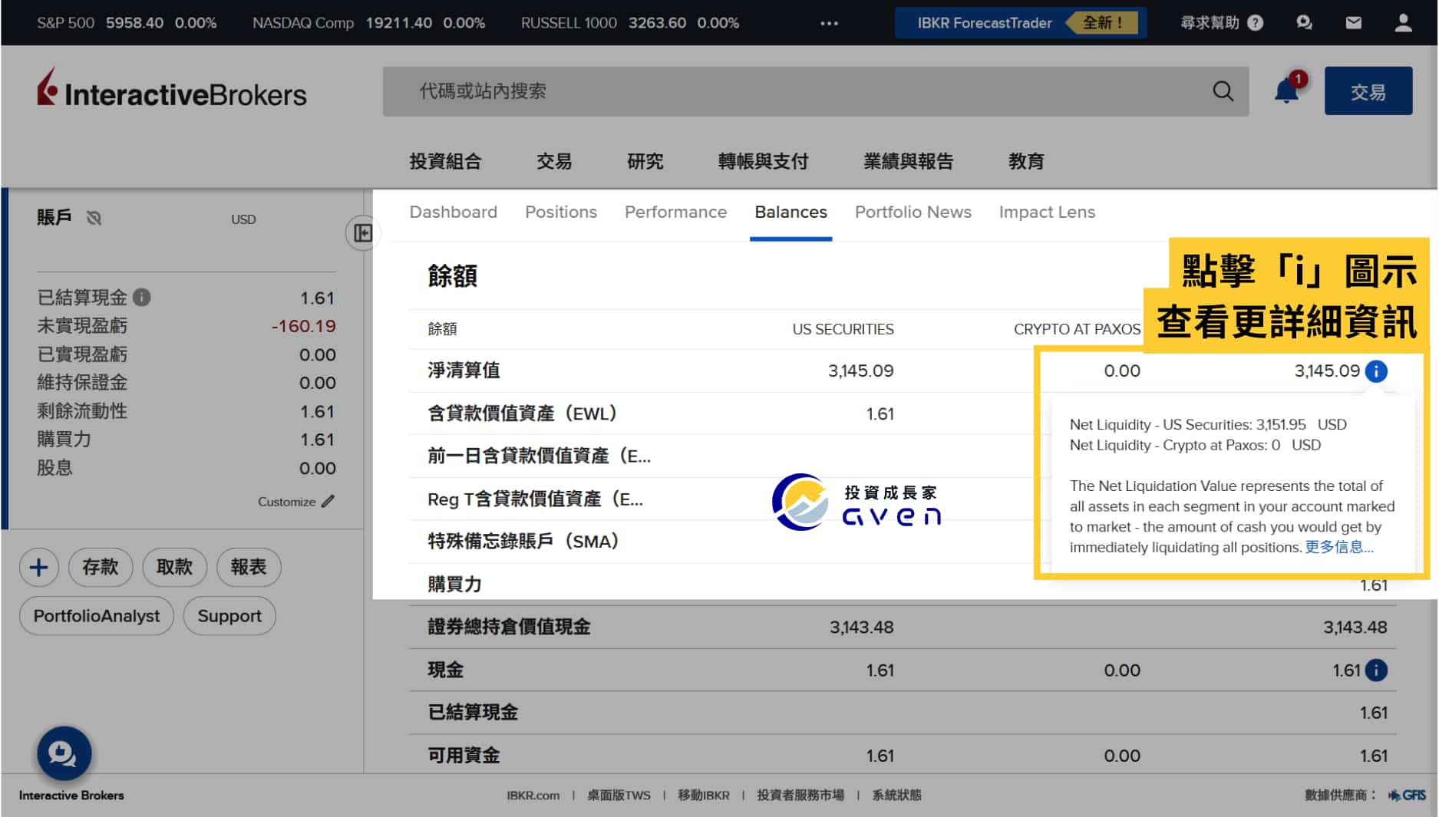1439x817 pixels.
Task: Select the Balances tab
Action: [x=790, y=212]
